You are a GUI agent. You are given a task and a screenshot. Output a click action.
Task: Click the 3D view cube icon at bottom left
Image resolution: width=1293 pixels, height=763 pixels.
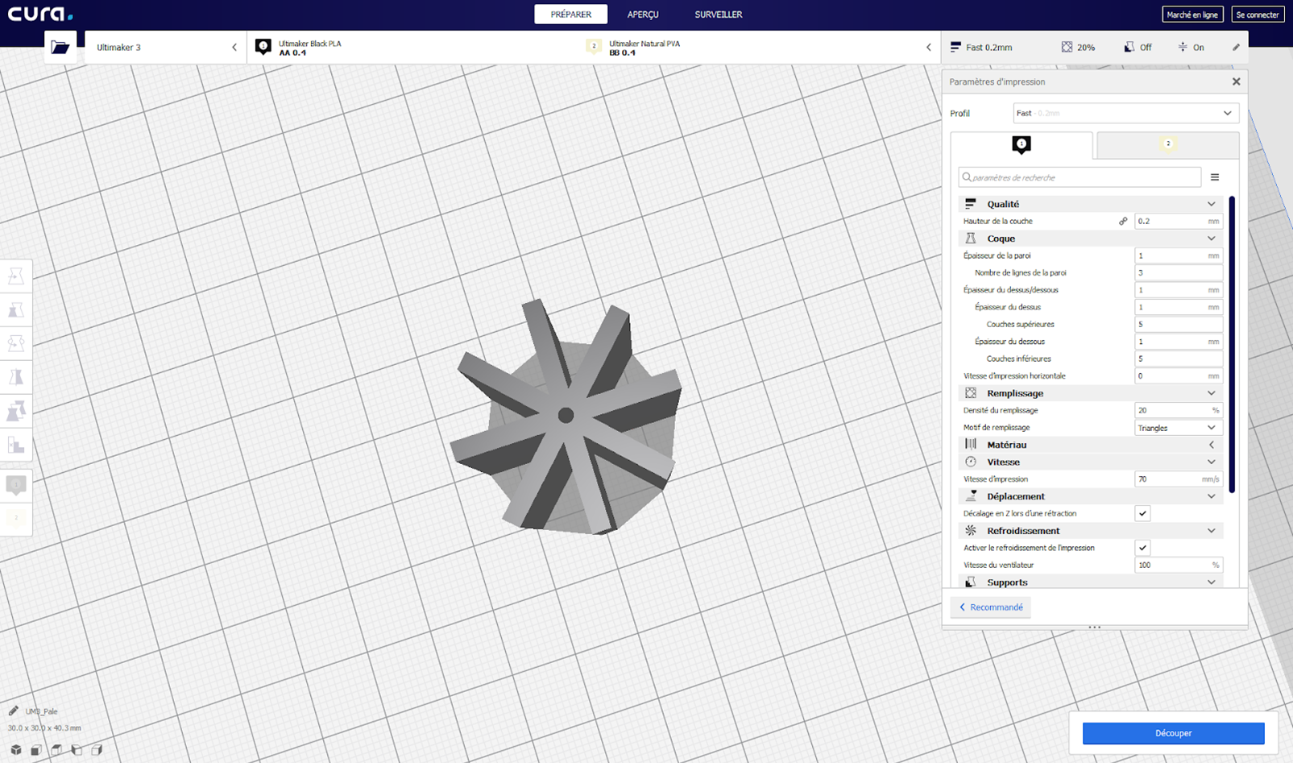16,750
